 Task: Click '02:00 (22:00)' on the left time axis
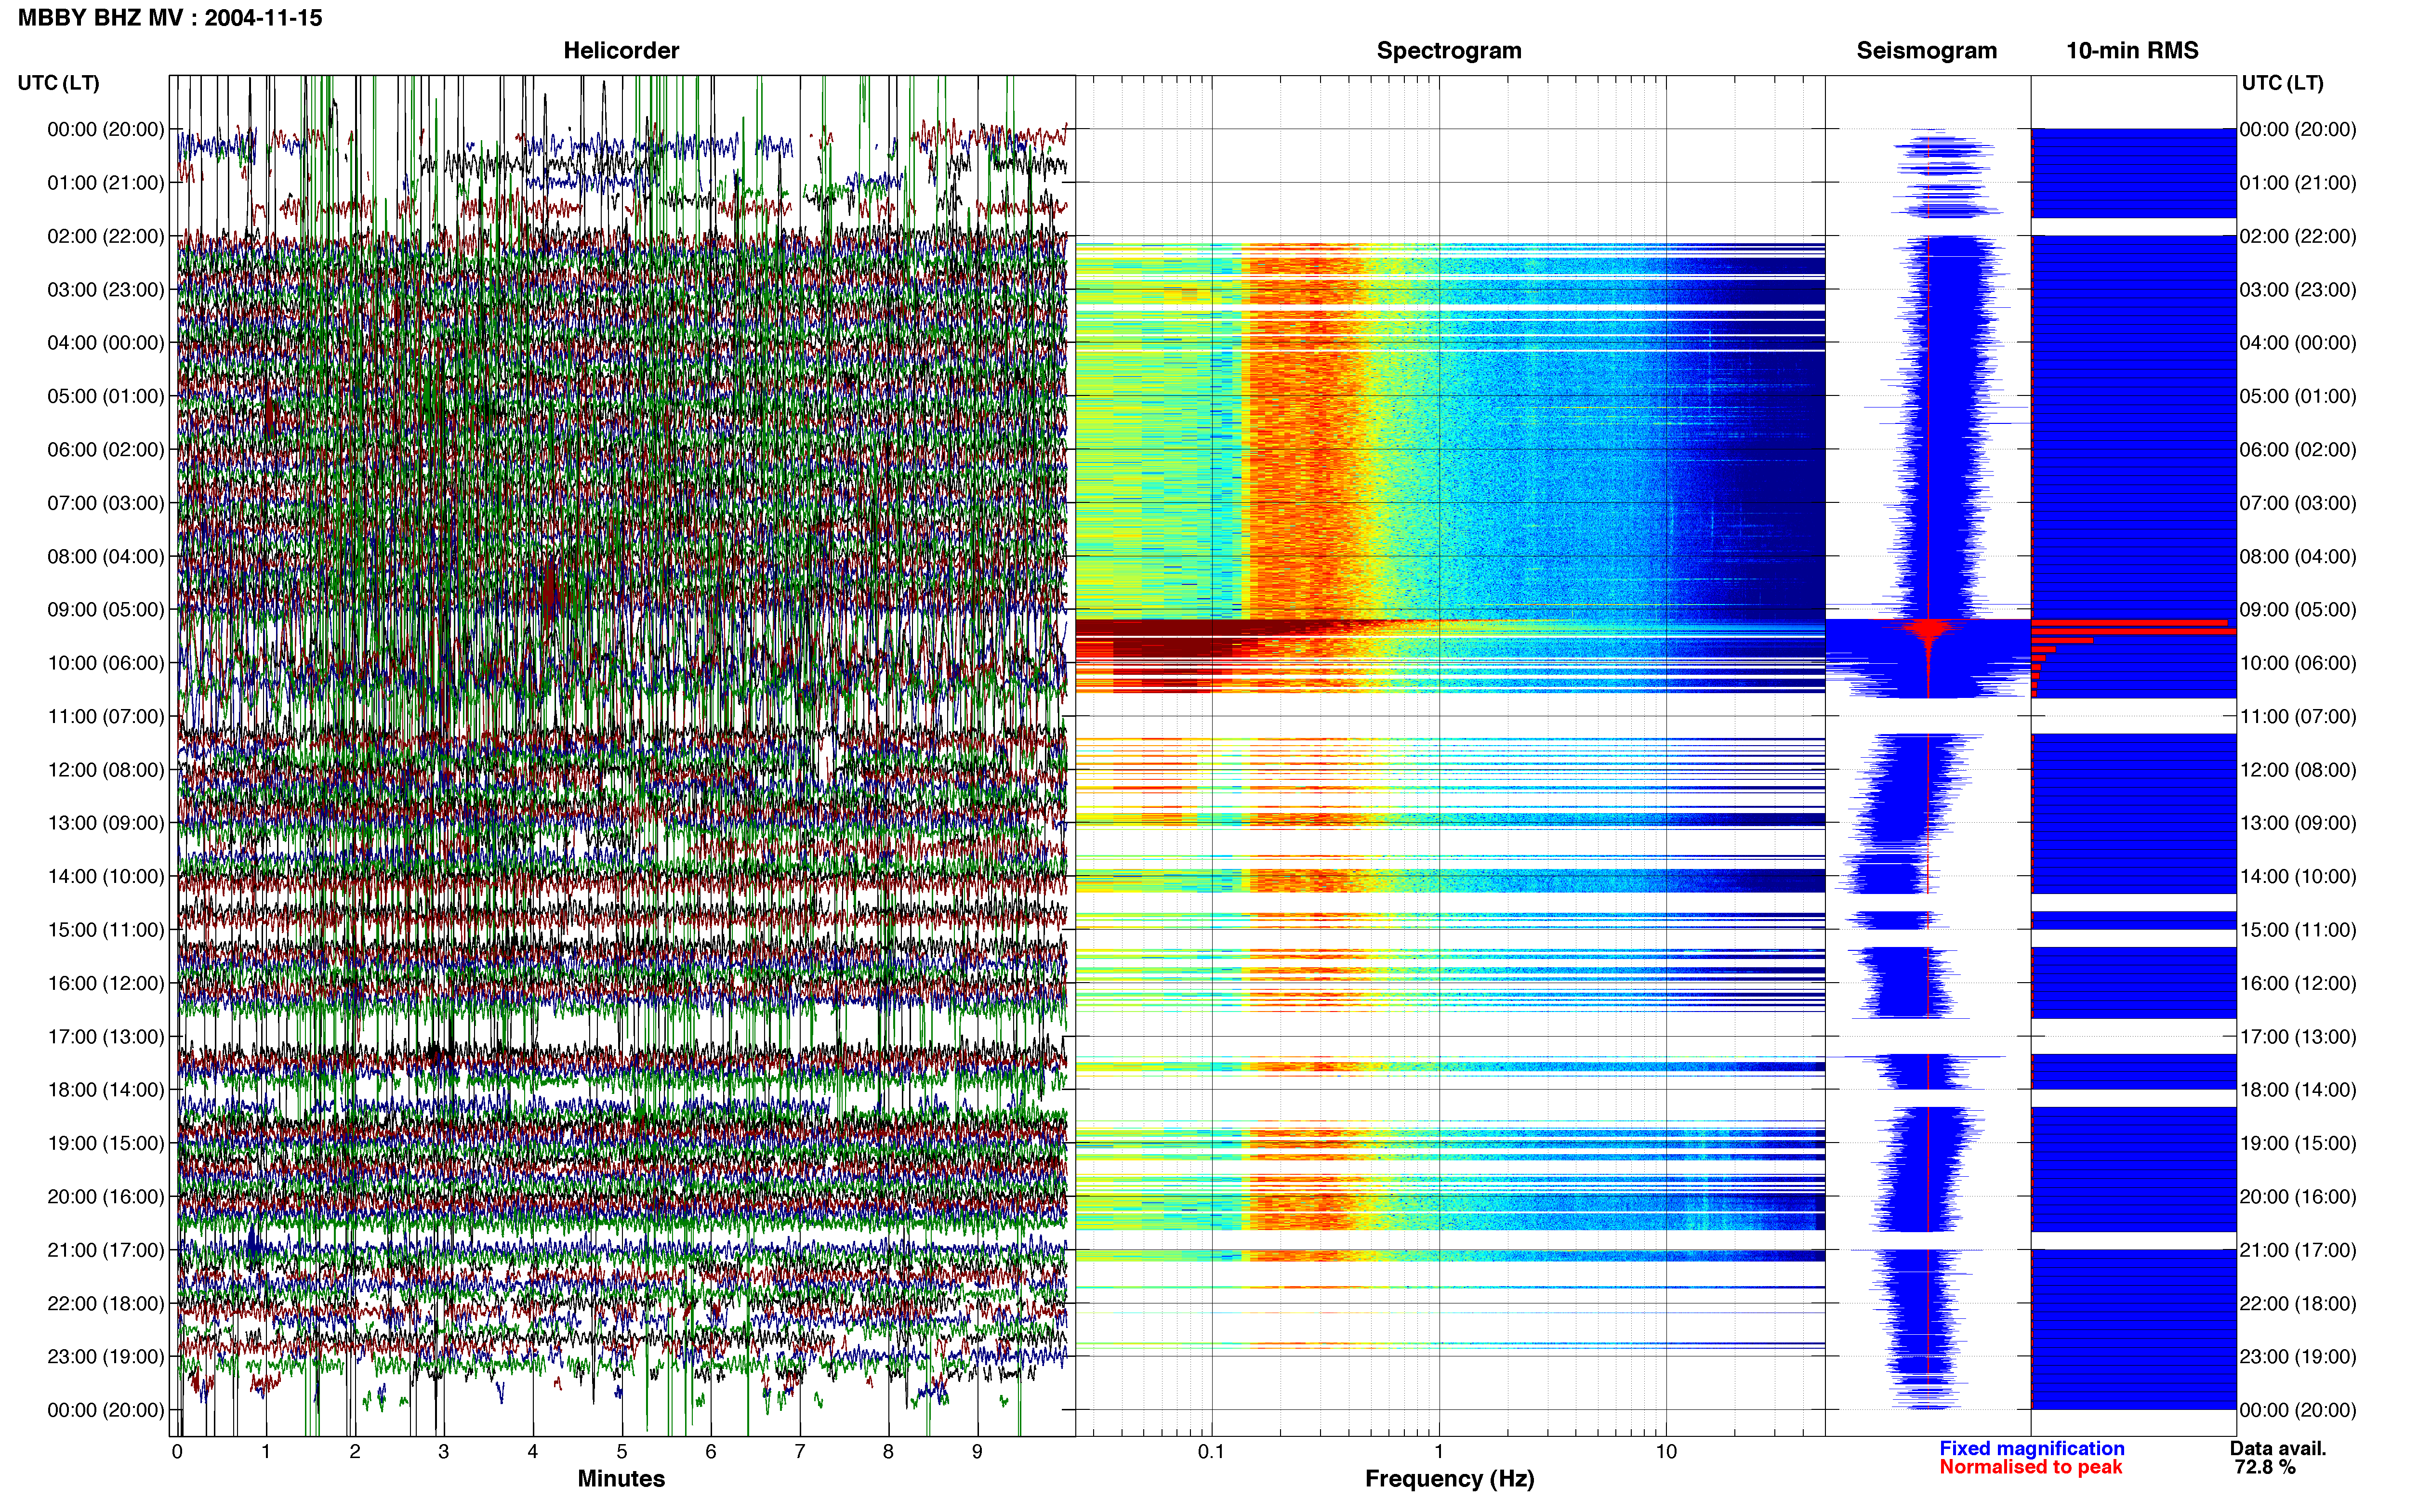tap(106, 236)
